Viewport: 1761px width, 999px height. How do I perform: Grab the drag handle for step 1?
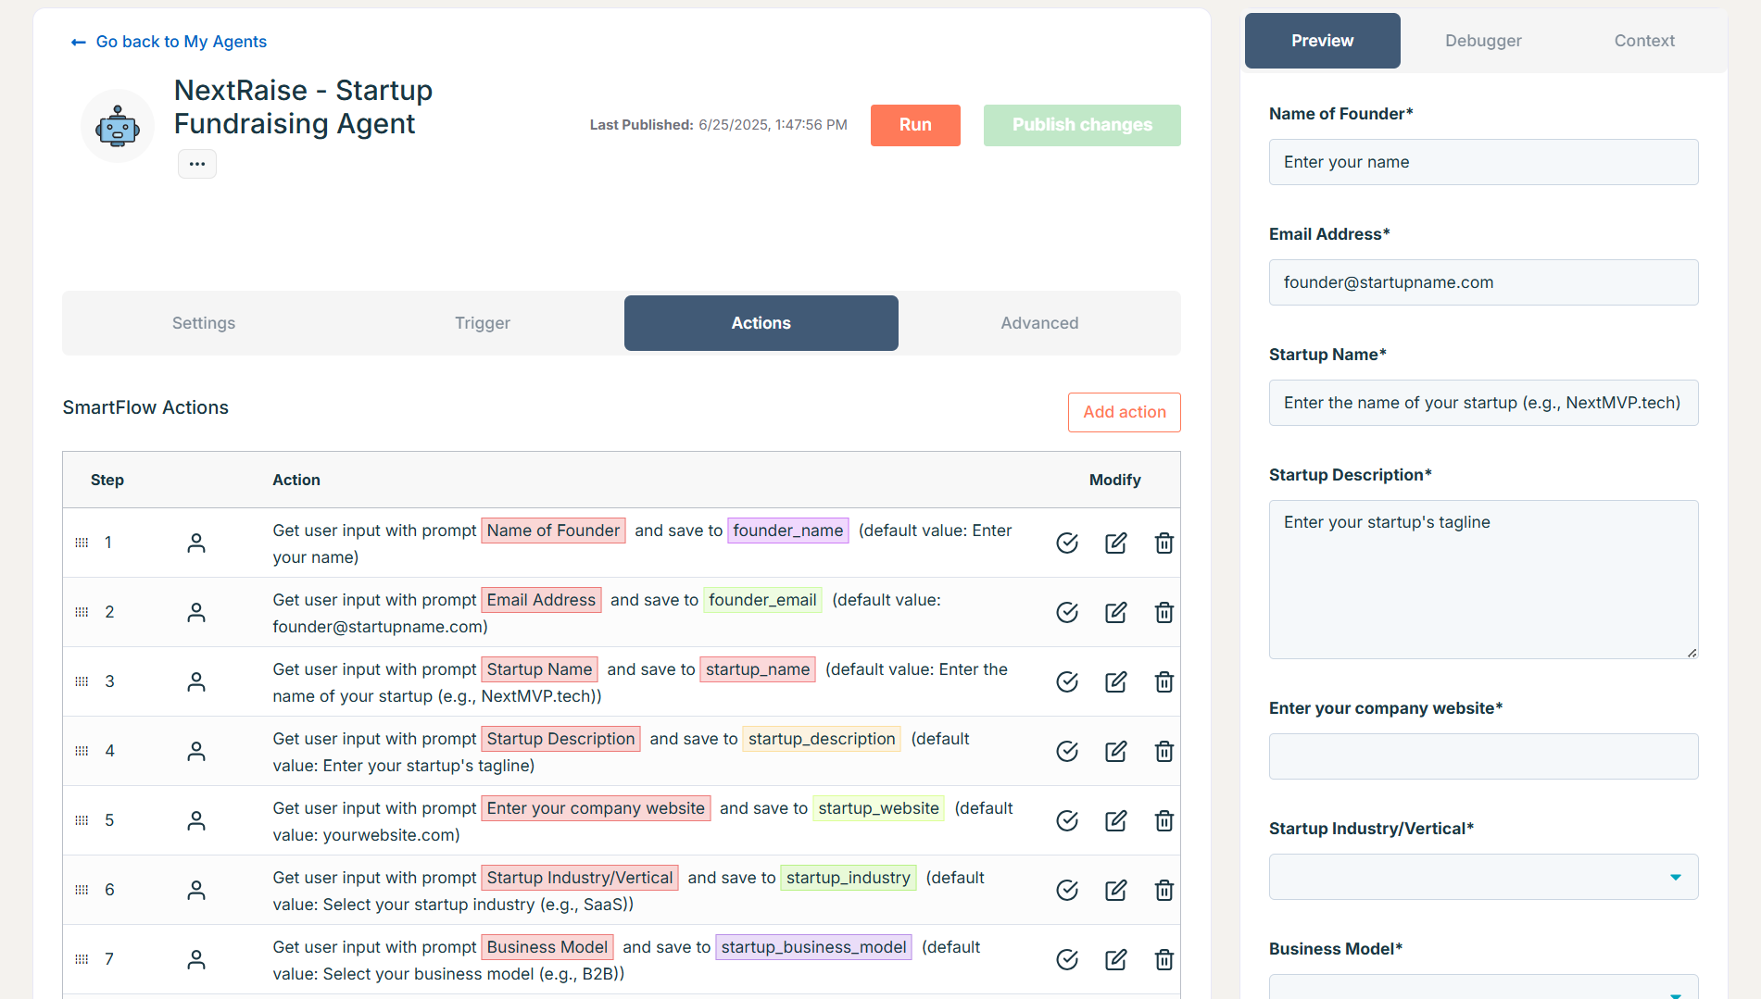click(82, 543)
